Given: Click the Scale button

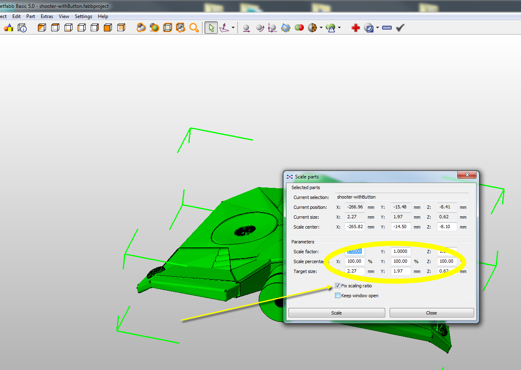Looking at the screenshot, I should 337,313.
